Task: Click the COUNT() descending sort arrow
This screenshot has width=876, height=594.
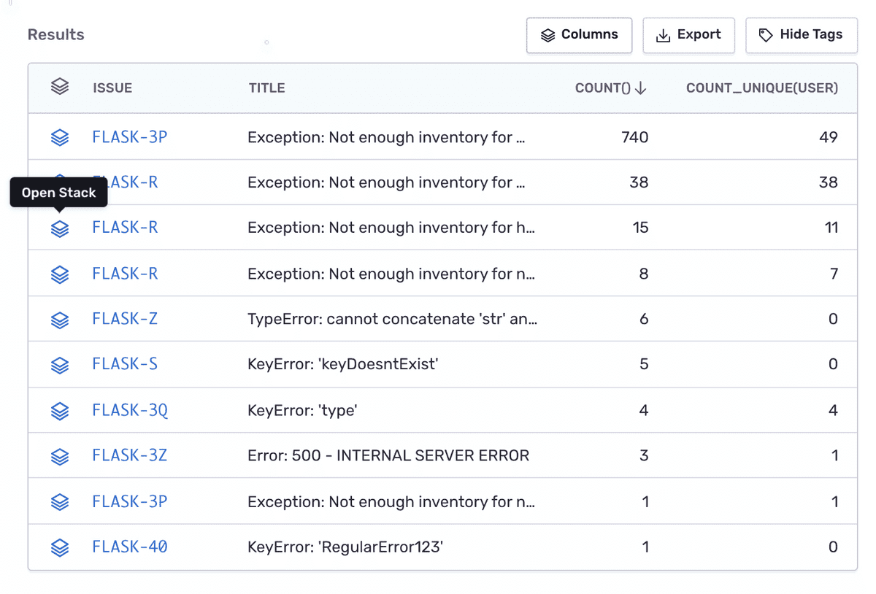Action: click(641, 88)
